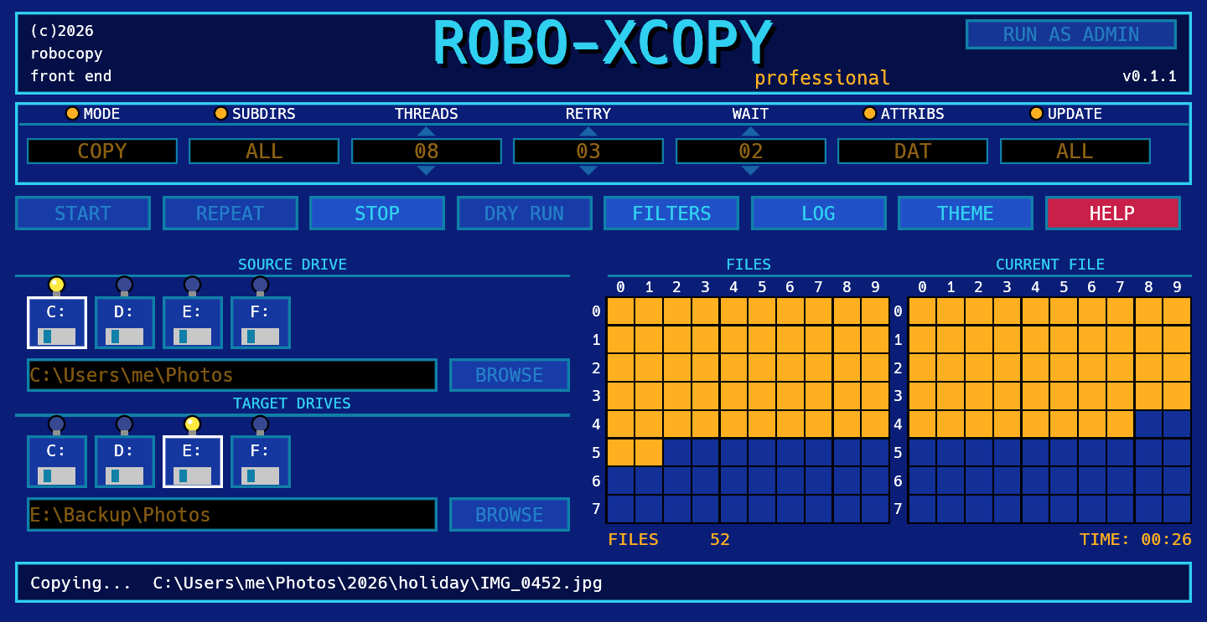Select target drive C: floppy icon
1207x622 pixels.
tap(57, 461)
